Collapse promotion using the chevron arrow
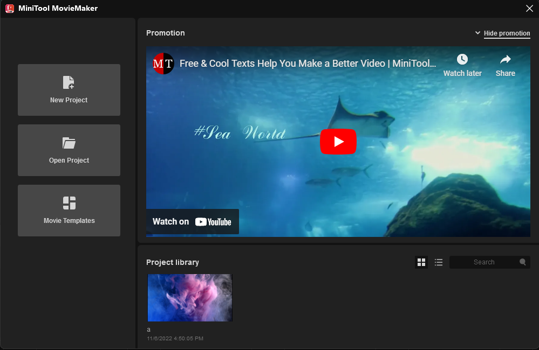 pyautogui.click(x=477, y=33)
